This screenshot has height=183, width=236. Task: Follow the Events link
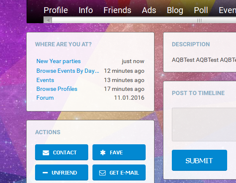(45, 80)
